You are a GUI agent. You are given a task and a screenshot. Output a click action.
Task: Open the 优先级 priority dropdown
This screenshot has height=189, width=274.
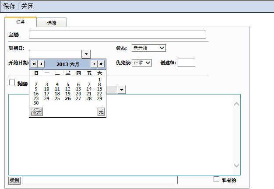click(x=148, y=63)
